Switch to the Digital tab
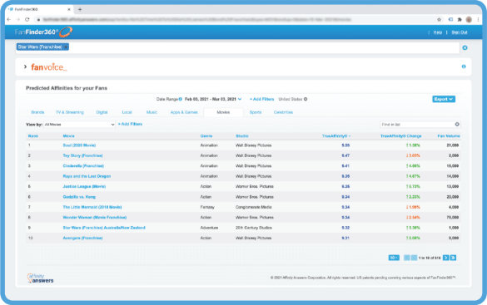Viewport: 487px width, 305px height. tap(102, 112)
